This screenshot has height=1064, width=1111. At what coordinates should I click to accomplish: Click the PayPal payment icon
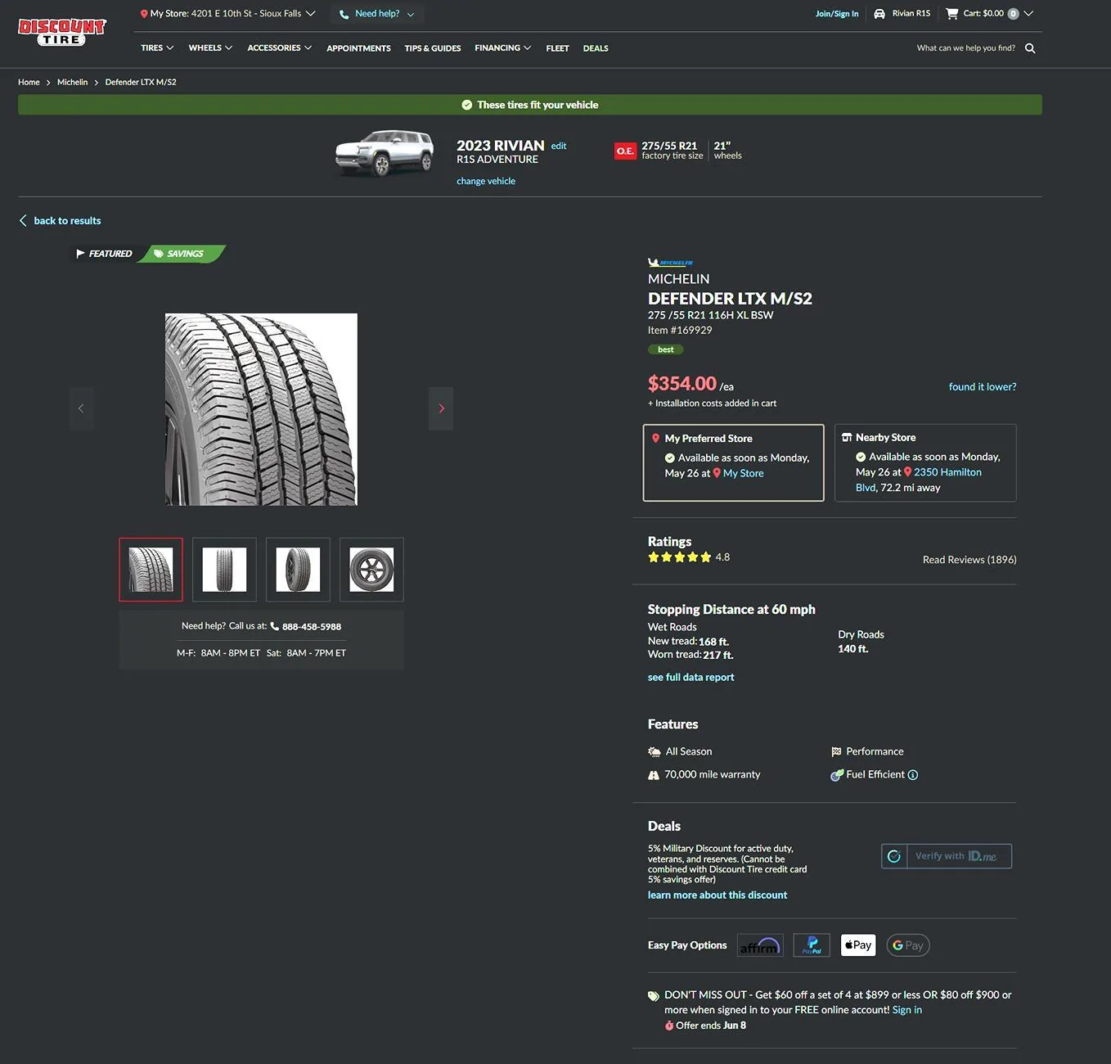pos(812,945)
